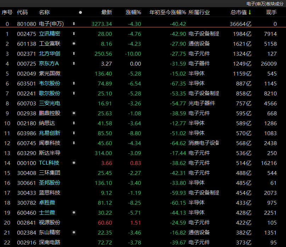The height and width of the screenshot is (247, 286).
Task: Click the yellow sort arrow beside 总市值
Action: [x=250, y=12]
